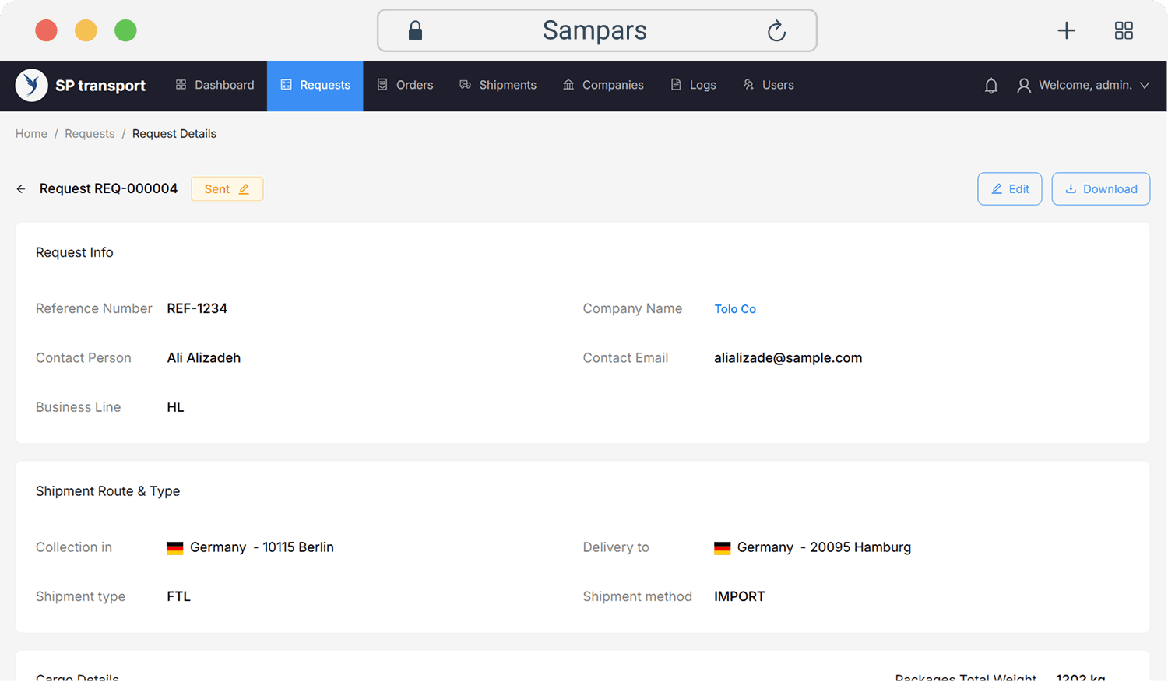Click the Ali Alizadeh contact name

click(x=204, y=358)
